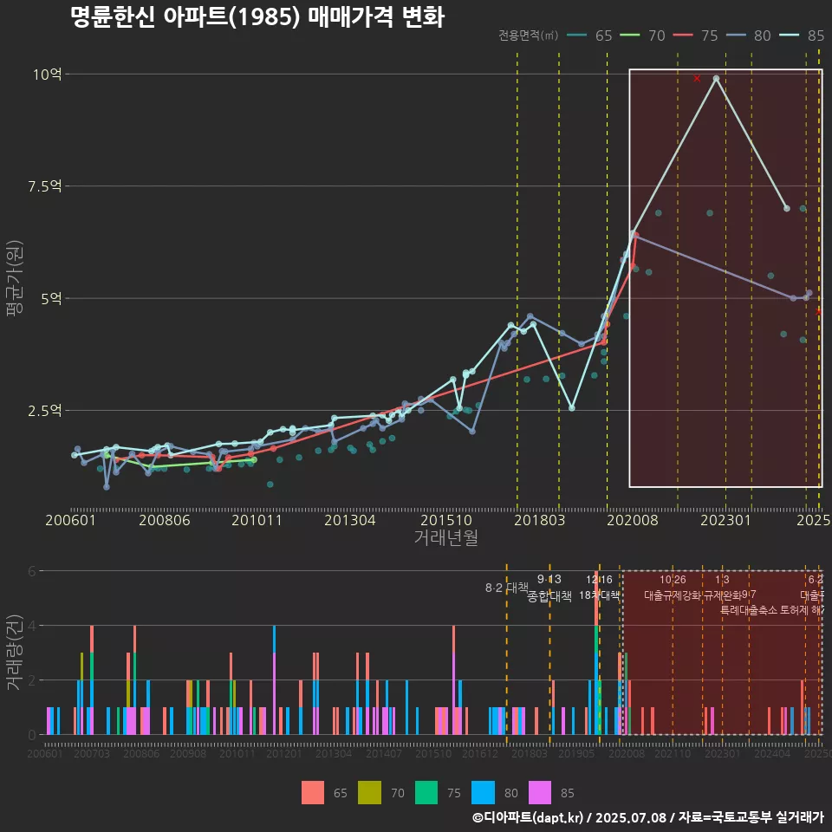
Task: Click the 거래량(건) axis title
Action: pyautogui.click(x=15, y=652)
